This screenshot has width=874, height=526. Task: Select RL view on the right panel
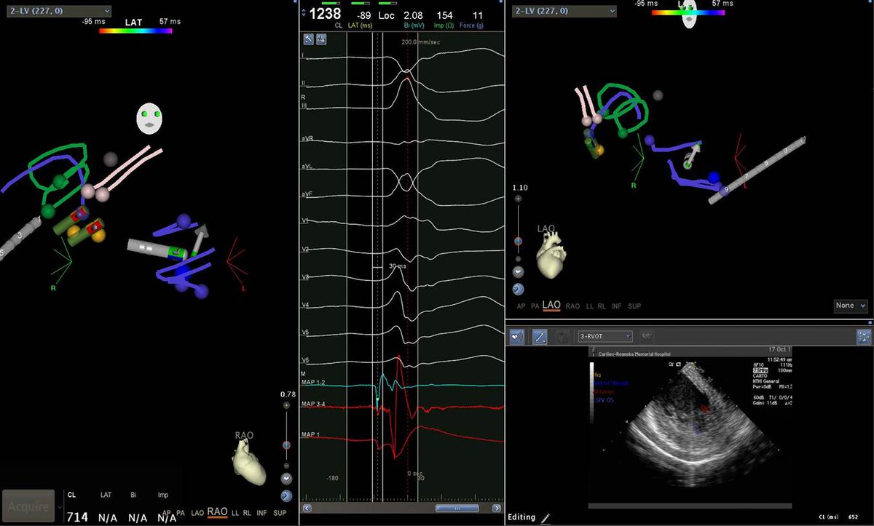[x=602, y=307]
